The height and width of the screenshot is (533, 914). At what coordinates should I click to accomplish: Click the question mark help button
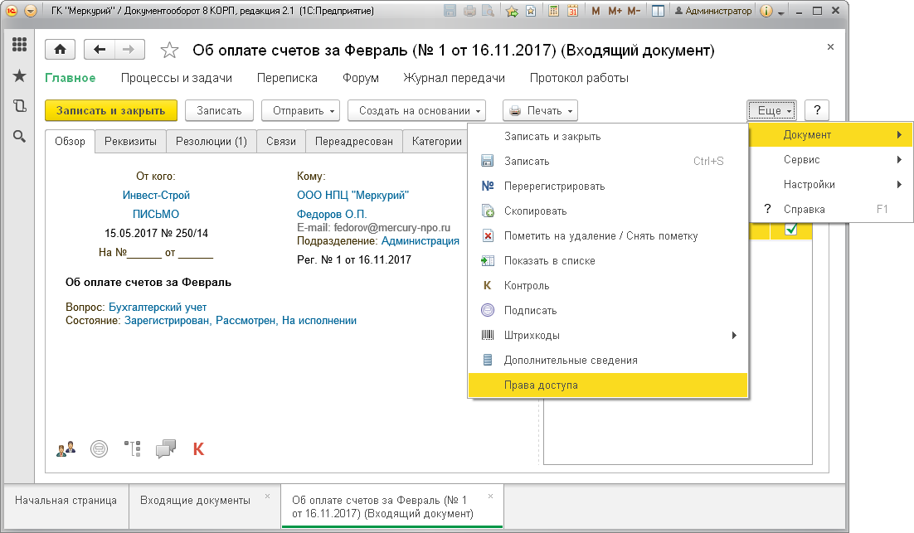pyautogui.click(x=817, y=111)
